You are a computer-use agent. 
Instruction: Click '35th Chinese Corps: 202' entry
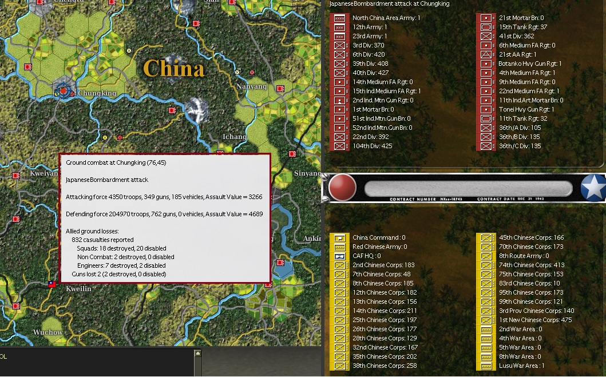385,356
